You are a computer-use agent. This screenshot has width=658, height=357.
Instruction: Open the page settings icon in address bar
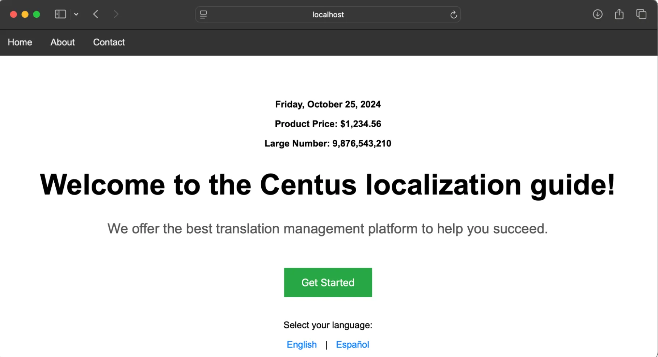pos(203,14)
